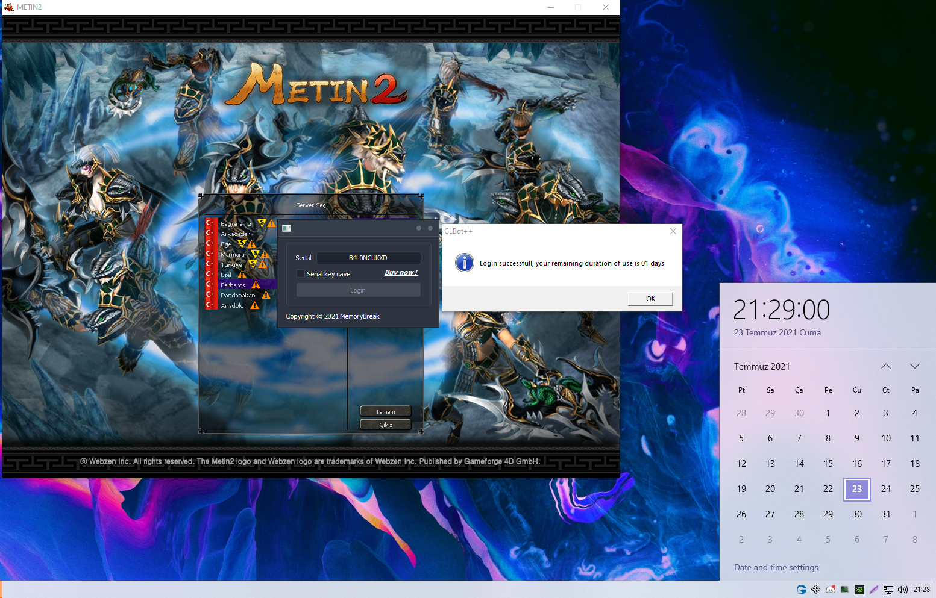
Task: Select July 31 in calendar
Action: (886, 514)
